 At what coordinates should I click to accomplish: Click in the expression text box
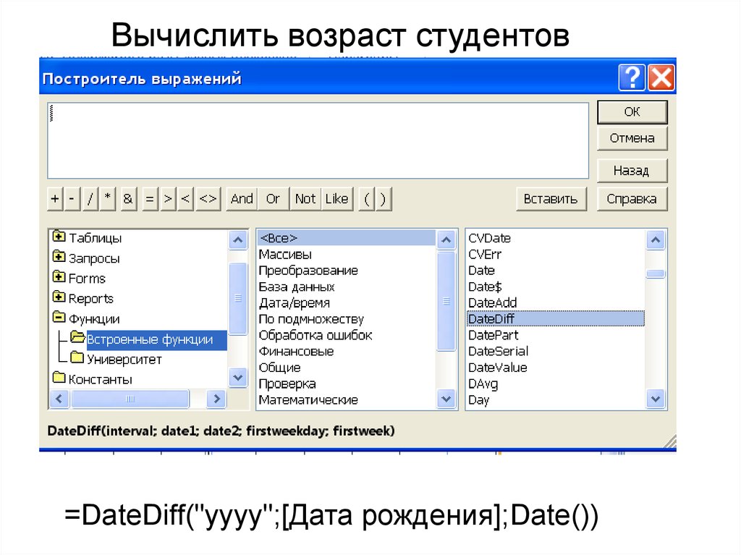click(318, 140)
